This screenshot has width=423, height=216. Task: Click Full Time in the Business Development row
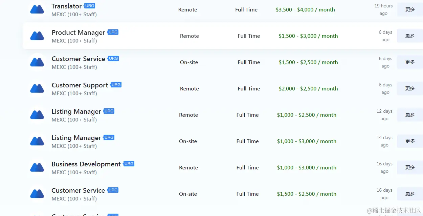coord(247,168)
